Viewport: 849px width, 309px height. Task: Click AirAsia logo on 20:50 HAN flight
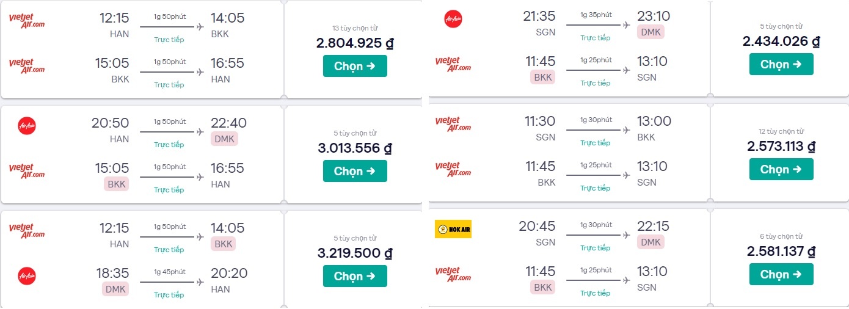[x=27, y=126]
